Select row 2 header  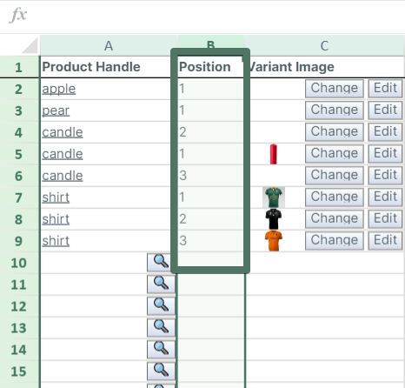tap(19, 89)
